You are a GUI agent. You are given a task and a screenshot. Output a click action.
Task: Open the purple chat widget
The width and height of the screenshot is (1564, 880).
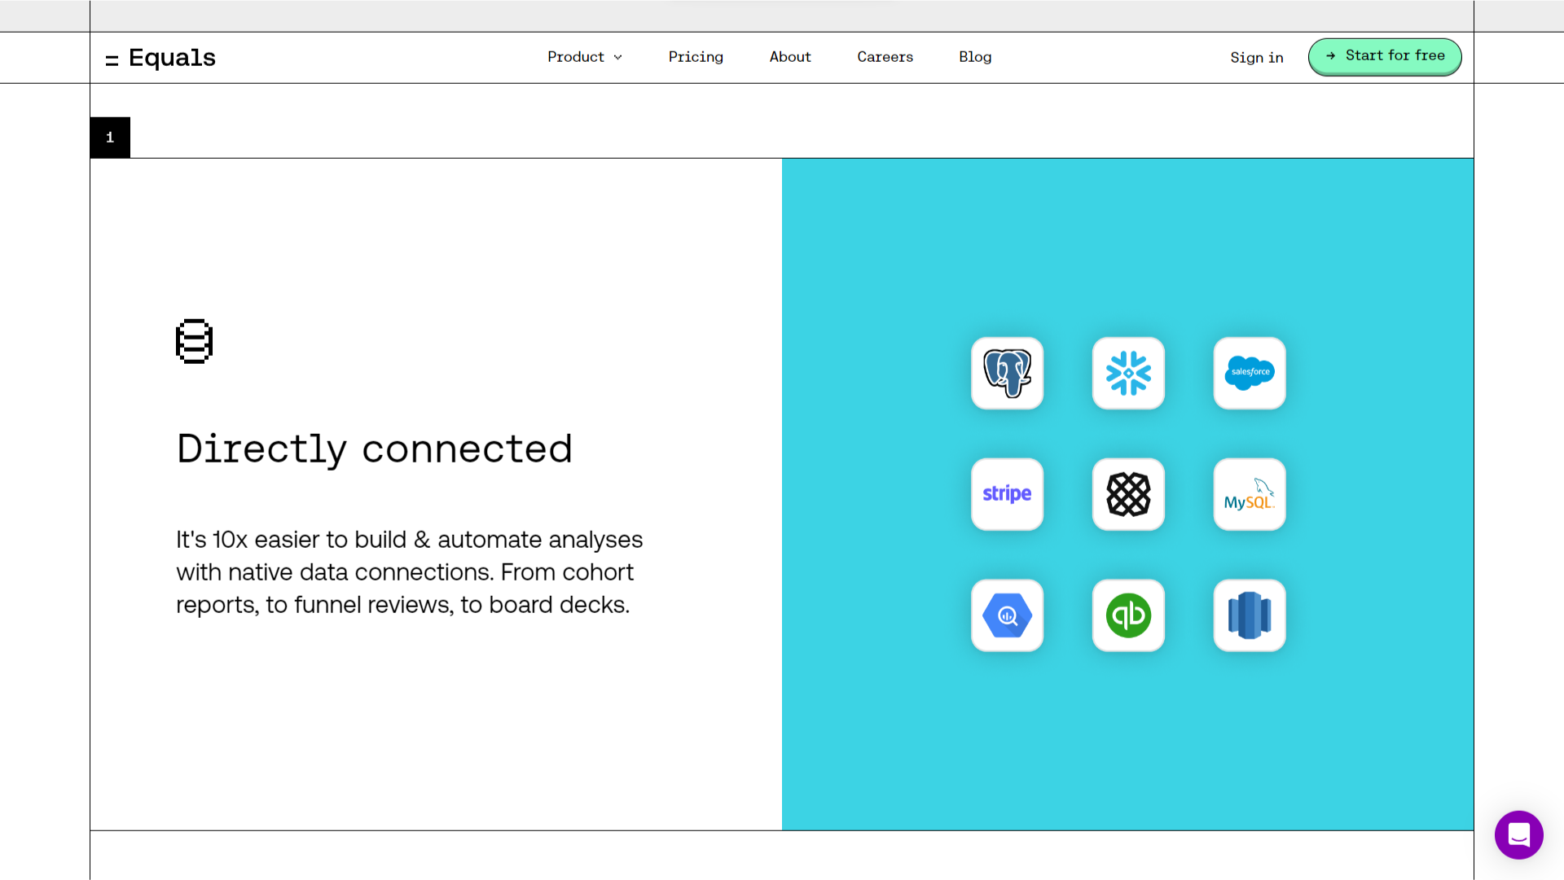(1518, 834)
